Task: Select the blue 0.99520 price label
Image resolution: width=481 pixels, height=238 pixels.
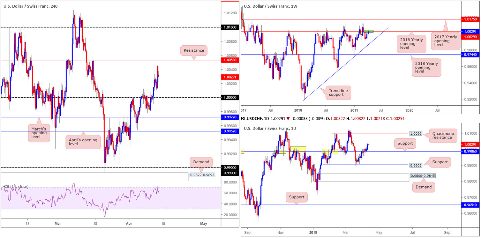Action: [230, 131]
